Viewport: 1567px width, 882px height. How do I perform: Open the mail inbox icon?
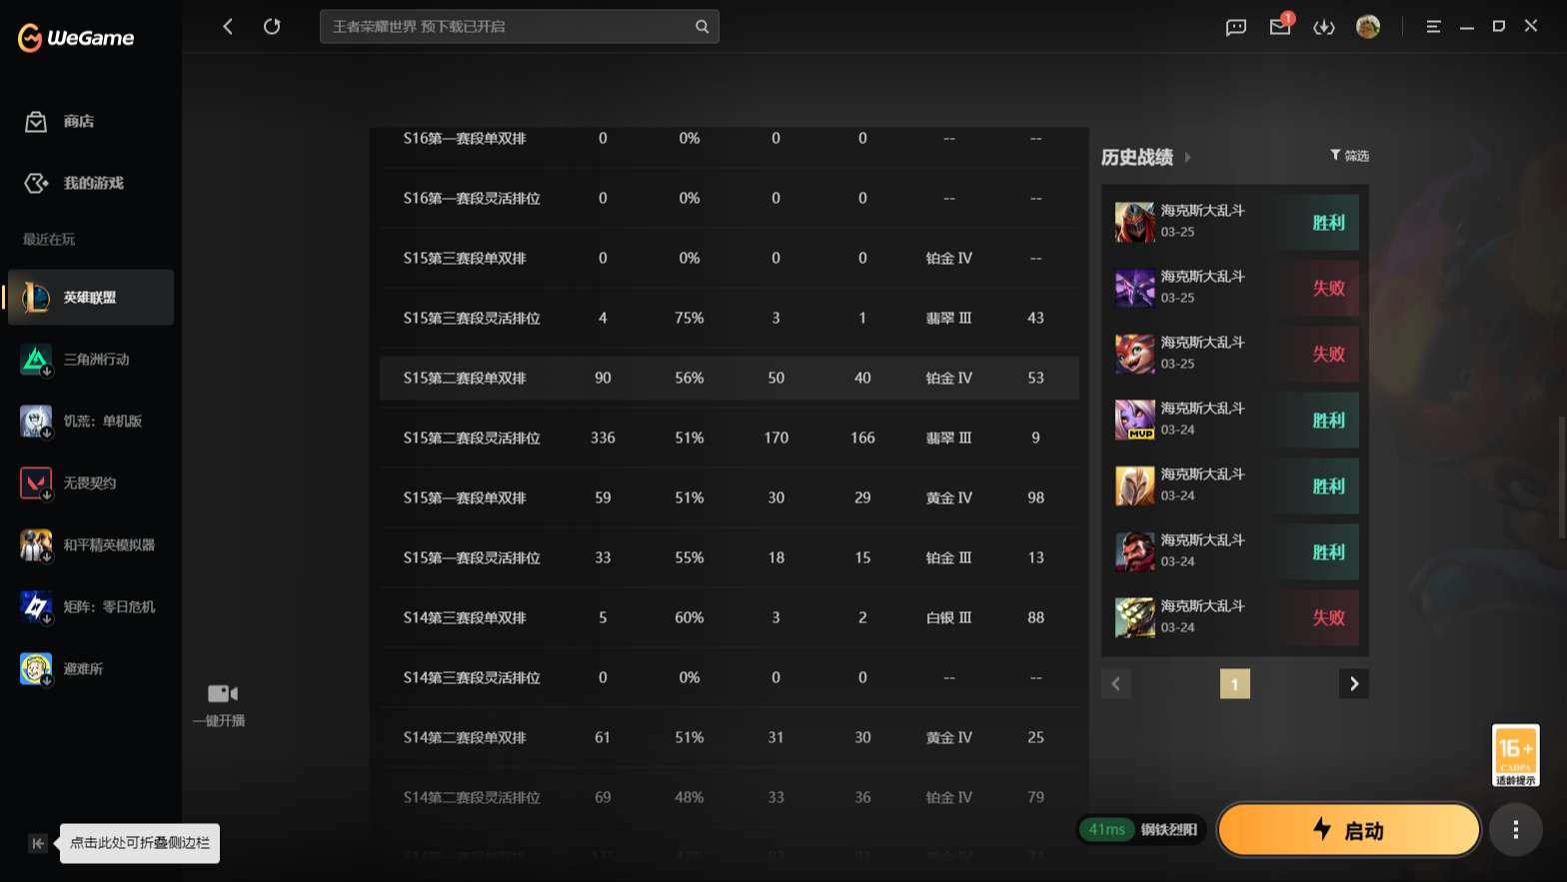[1280, 26]
